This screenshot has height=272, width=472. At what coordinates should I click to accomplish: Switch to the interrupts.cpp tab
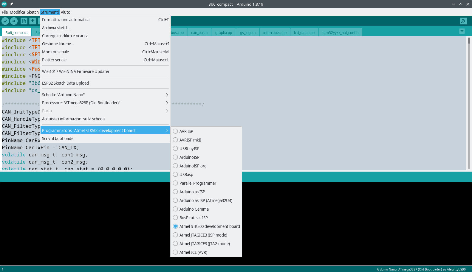pos(275,32)
